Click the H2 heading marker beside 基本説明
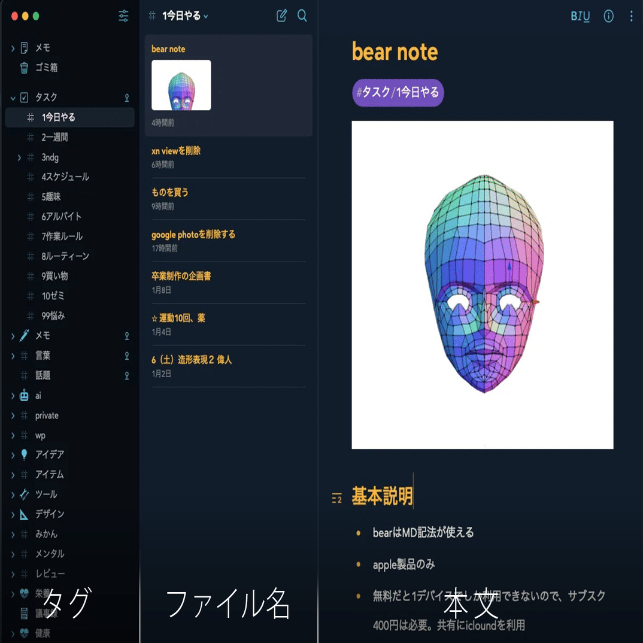 coord(336,498)
